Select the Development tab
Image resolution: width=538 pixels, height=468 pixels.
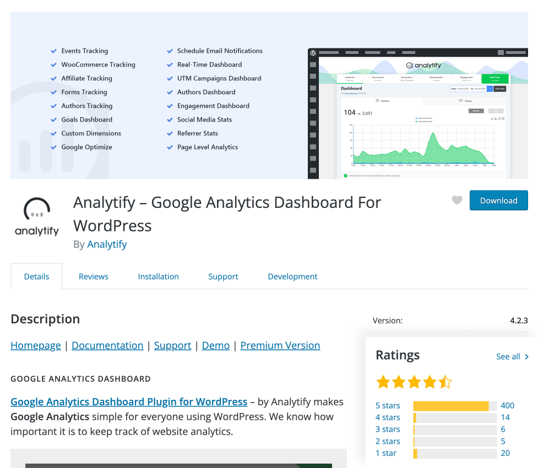tap(292, 276)
